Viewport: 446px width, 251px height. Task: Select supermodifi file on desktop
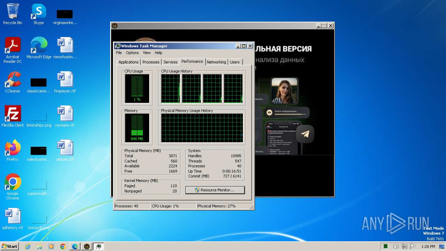point(38,188)
